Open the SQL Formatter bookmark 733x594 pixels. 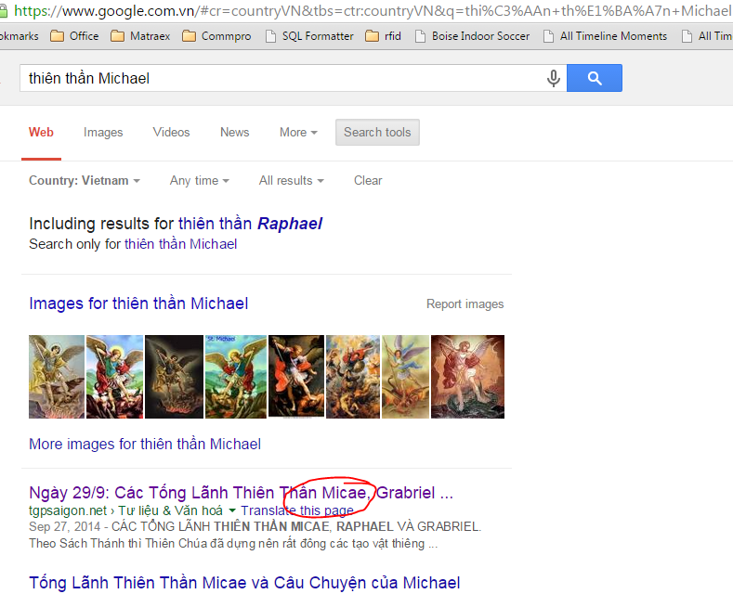[x=309, y=36]
